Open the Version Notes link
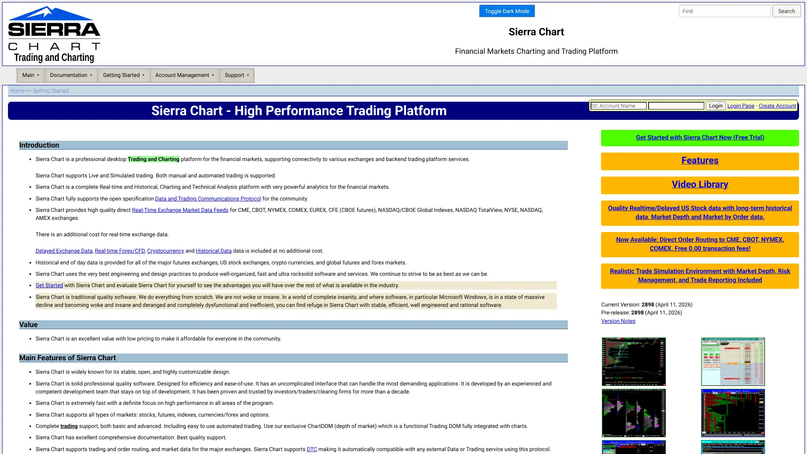Image resolution: width=807 pixels, height=454 pixels. [x=618, y=321]
